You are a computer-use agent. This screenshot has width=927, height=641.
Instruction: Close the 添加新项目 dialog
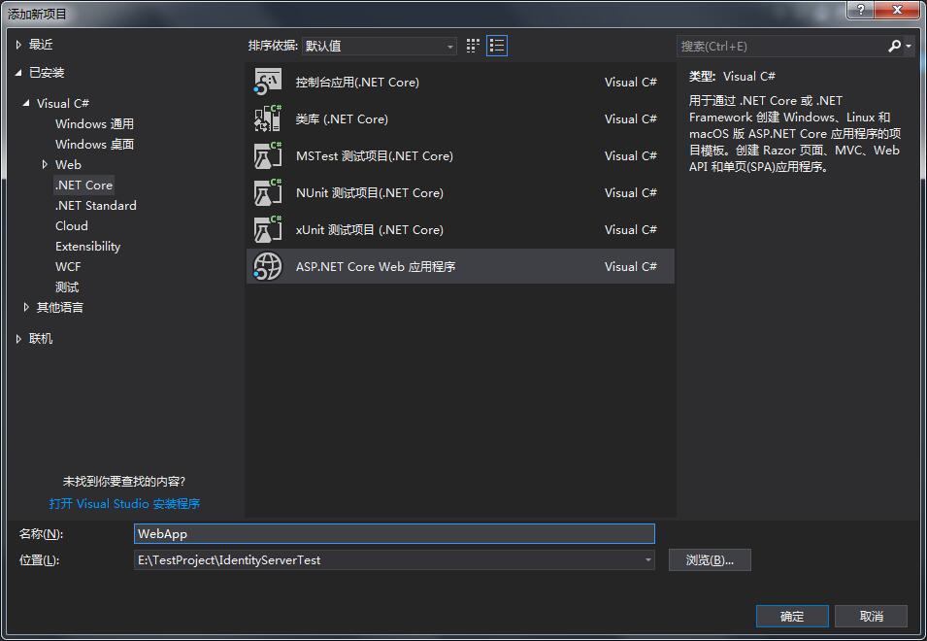click(x=897, y=10)
